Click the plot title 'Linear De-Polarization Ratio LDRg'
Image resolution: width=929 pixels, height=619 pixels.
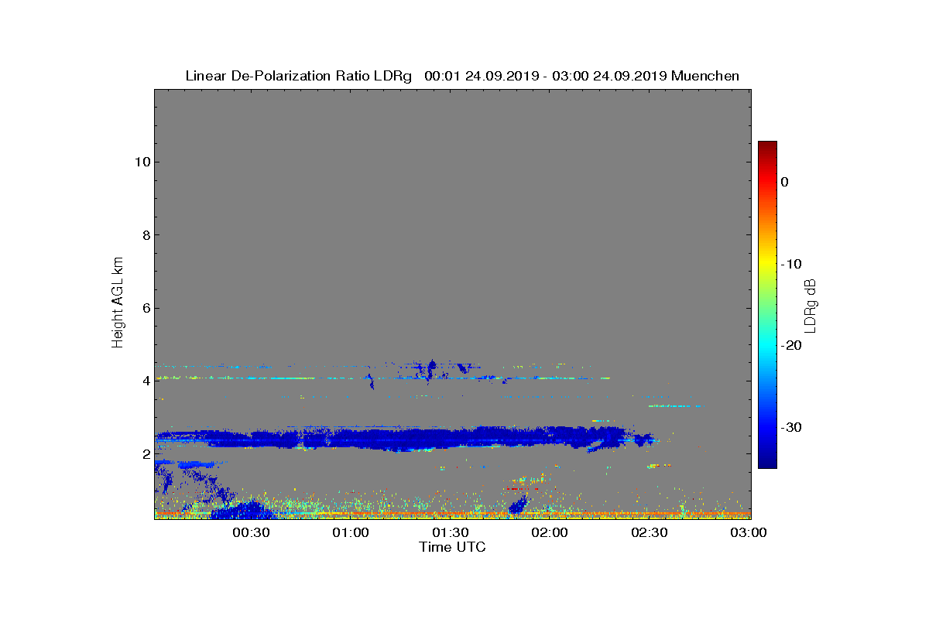point(299,76)
